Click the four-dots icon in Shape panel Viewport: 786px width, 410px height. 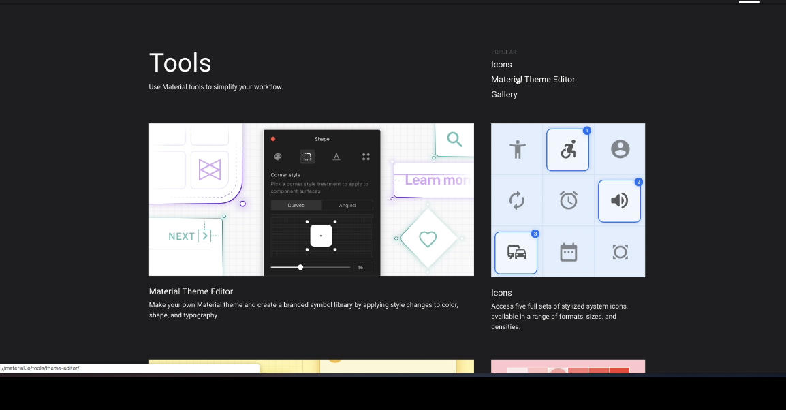[366, 157]
